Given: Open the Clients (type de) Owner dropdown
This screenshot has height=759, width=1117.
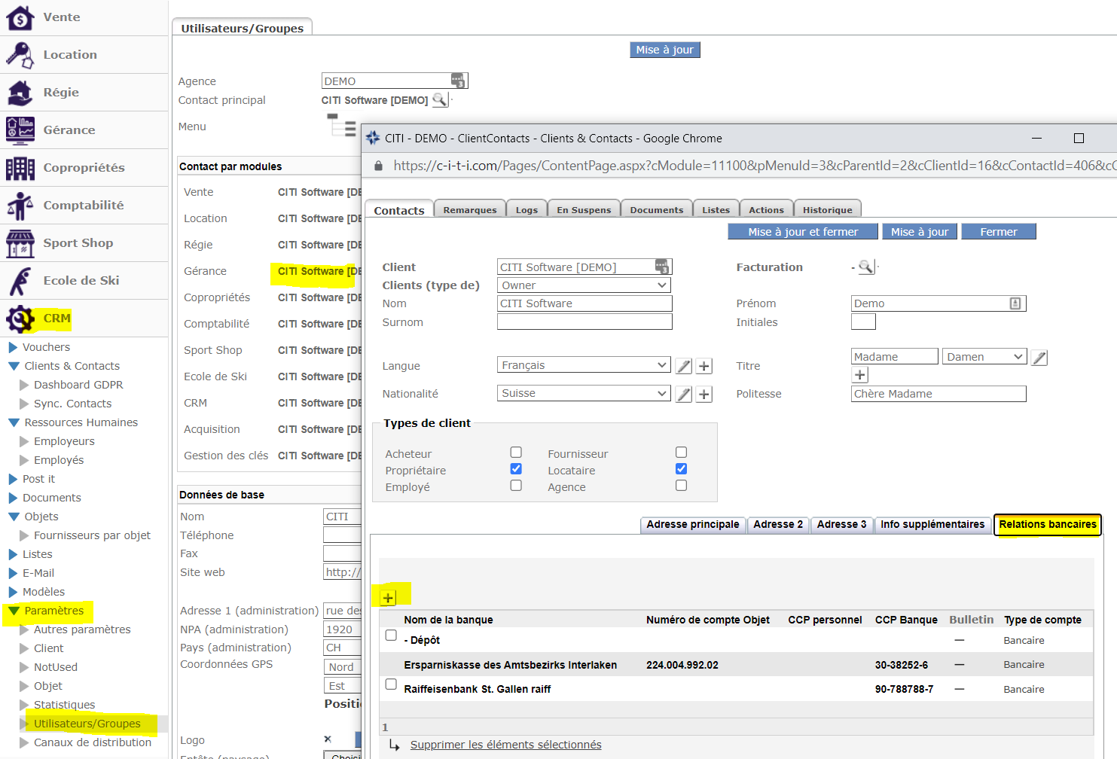Looking at the screenshot, I should 584,285.
